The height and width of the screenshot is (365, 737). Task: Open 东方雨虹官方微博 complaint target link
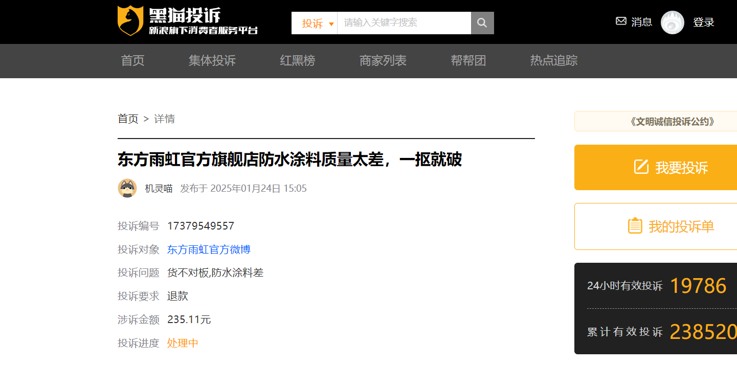point(209,249)
